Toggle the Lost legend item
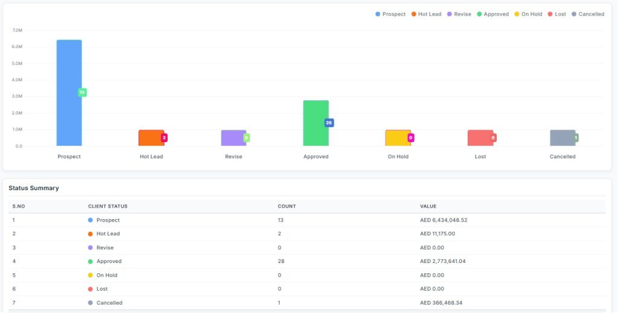The width and height of the screenshot is (618, 313). [x=556, y=14]
